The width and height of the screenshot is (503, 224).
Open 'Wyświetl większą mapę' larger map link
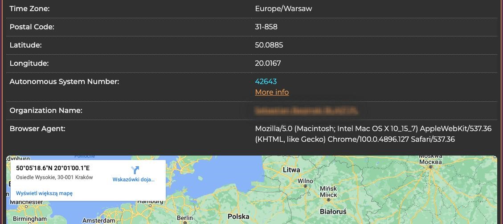pyautogui.click(x=44, y=193)
